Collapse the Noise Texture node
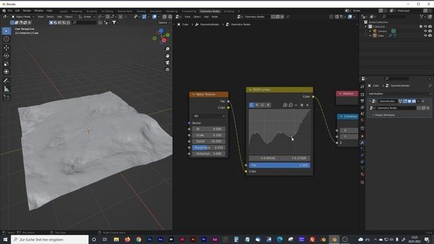 193,94
